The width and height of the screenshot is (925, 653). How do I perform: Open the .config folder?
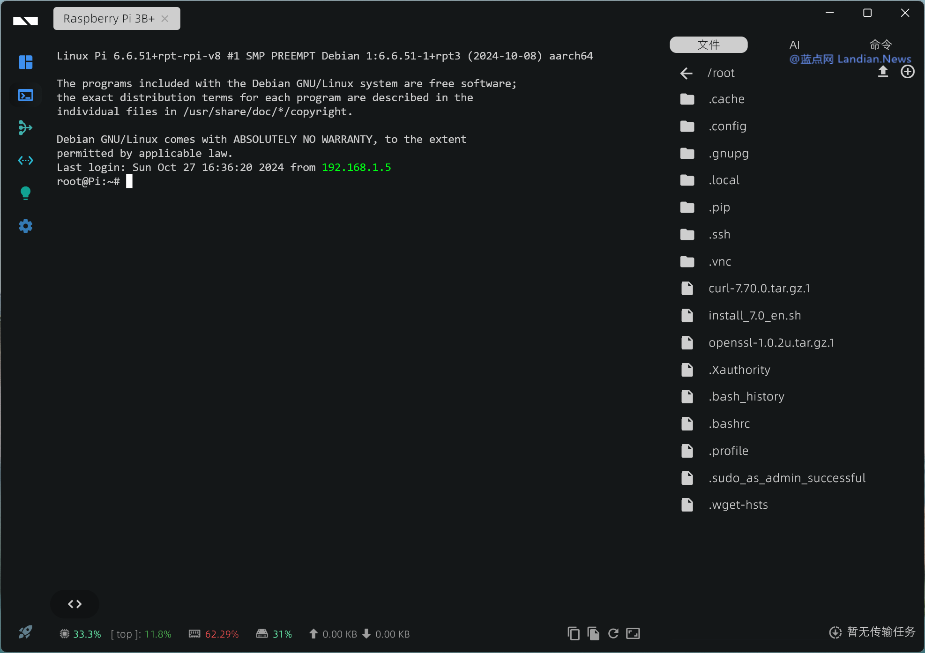click(x=727, y=126)
